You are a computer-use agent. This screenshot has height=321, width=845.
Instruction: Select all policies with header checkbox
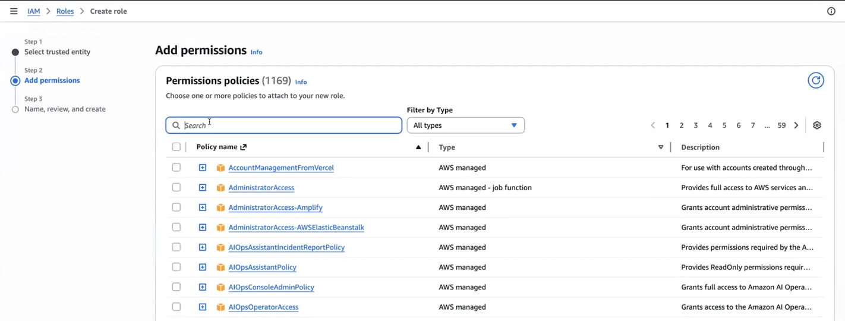tap(176, 147)
